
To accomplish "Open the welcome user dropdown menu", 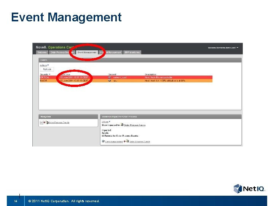I will click(x=223, y=48).
